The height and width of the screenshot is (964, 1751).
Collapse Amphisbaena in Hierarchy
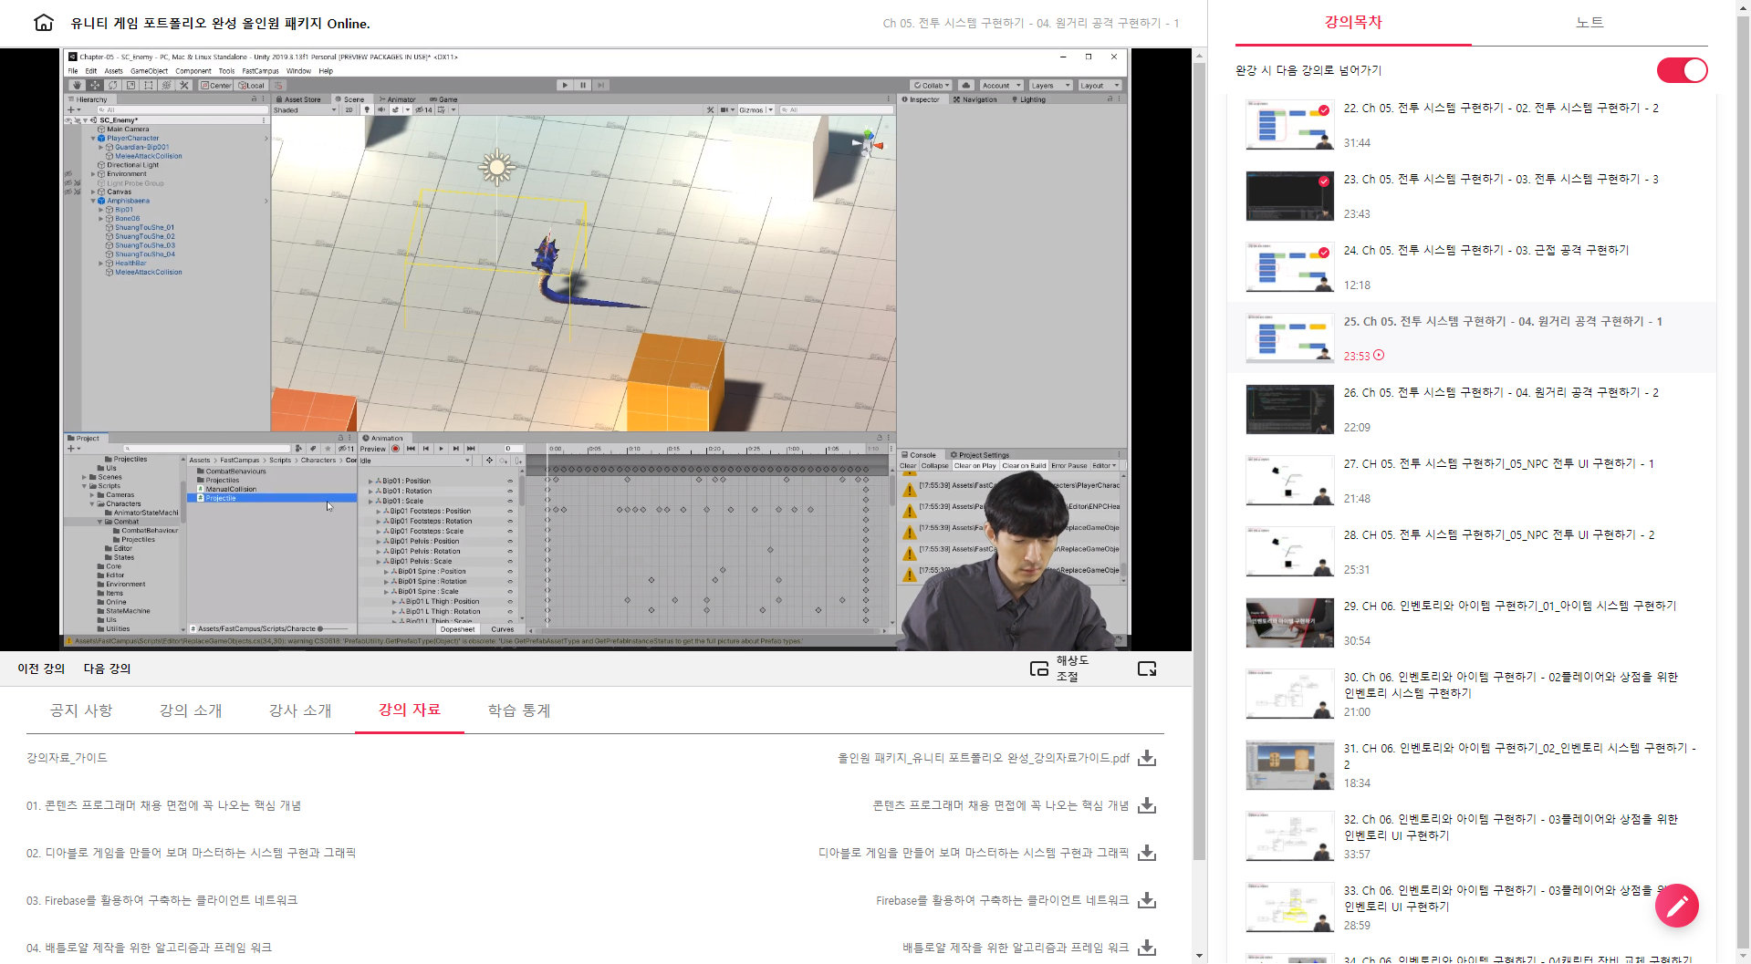click(92, 201)
